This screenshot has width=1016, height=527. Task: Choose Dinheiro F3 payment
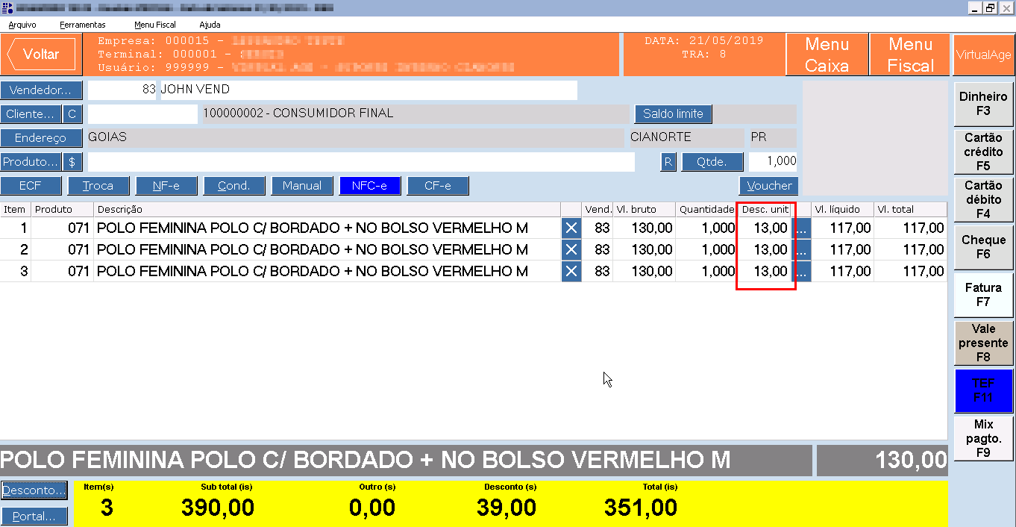click(x=983, y=104)
